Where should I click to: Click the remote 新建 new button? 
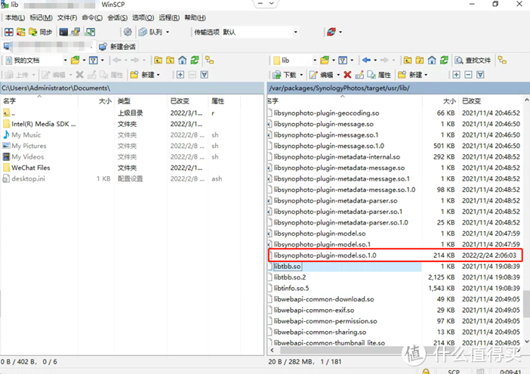(410, 75)
